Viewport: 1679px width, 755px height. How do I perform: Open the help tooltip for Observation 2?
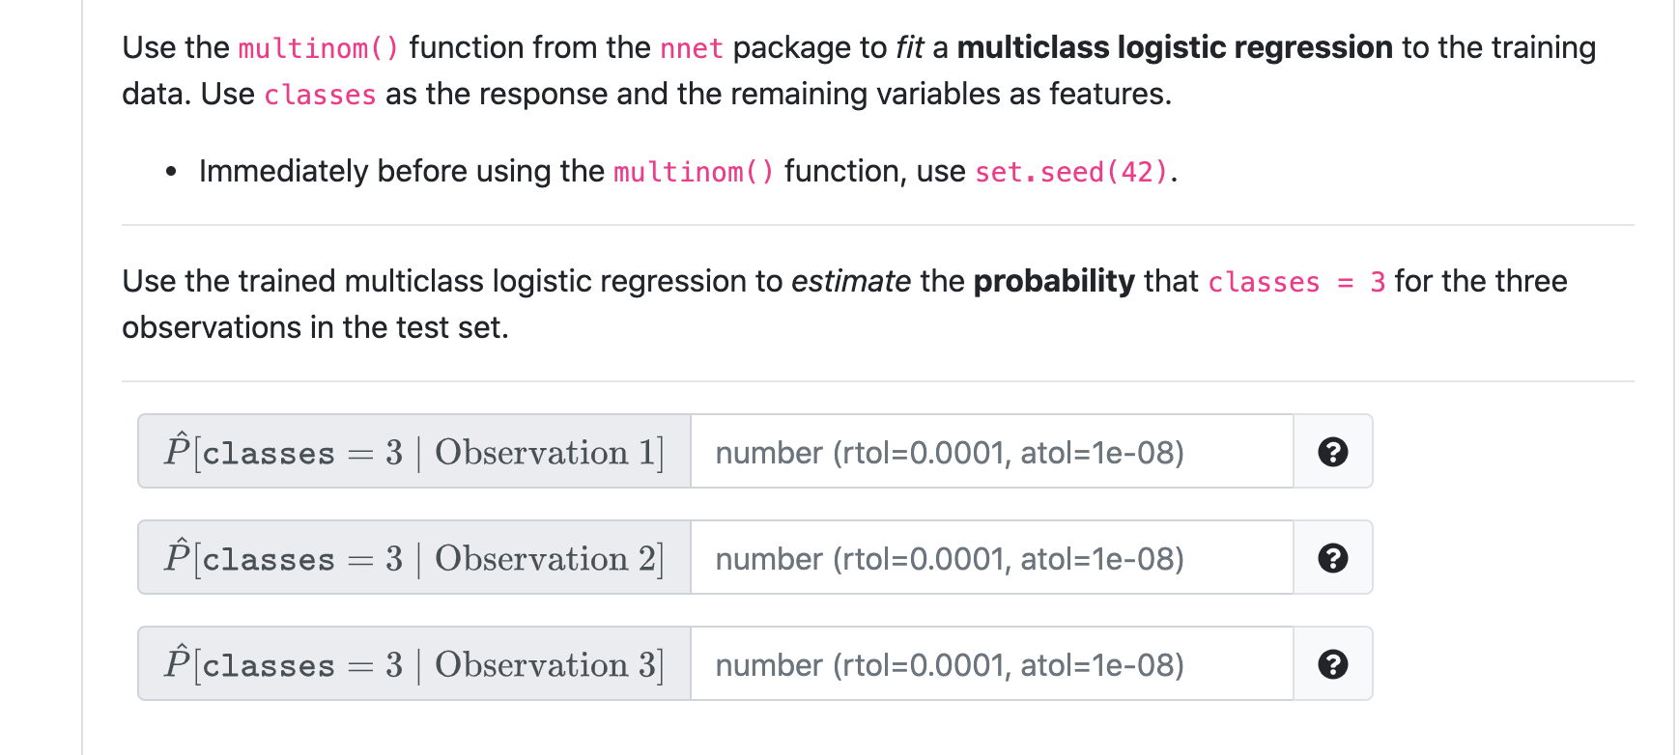(1332, 558)
